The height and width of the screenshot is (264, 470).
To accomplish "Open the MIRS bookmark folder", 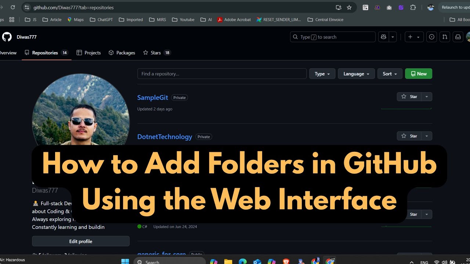I will pyautogui.click(x=158, y=19).
